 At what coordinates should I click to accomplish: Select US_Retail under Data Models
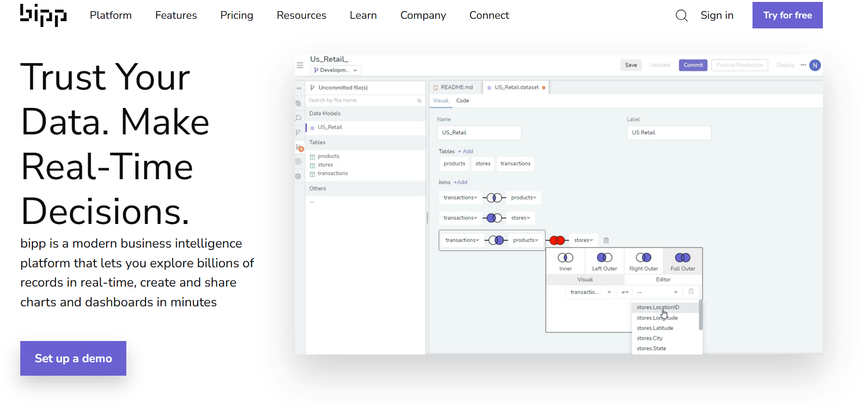pos(365,127)
